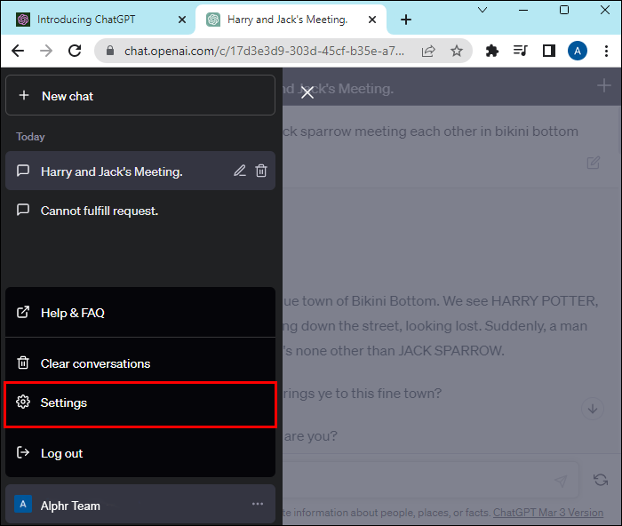Close the Introducing ChatGPT tab
The image size is (622, 526).
pos(181,20)
